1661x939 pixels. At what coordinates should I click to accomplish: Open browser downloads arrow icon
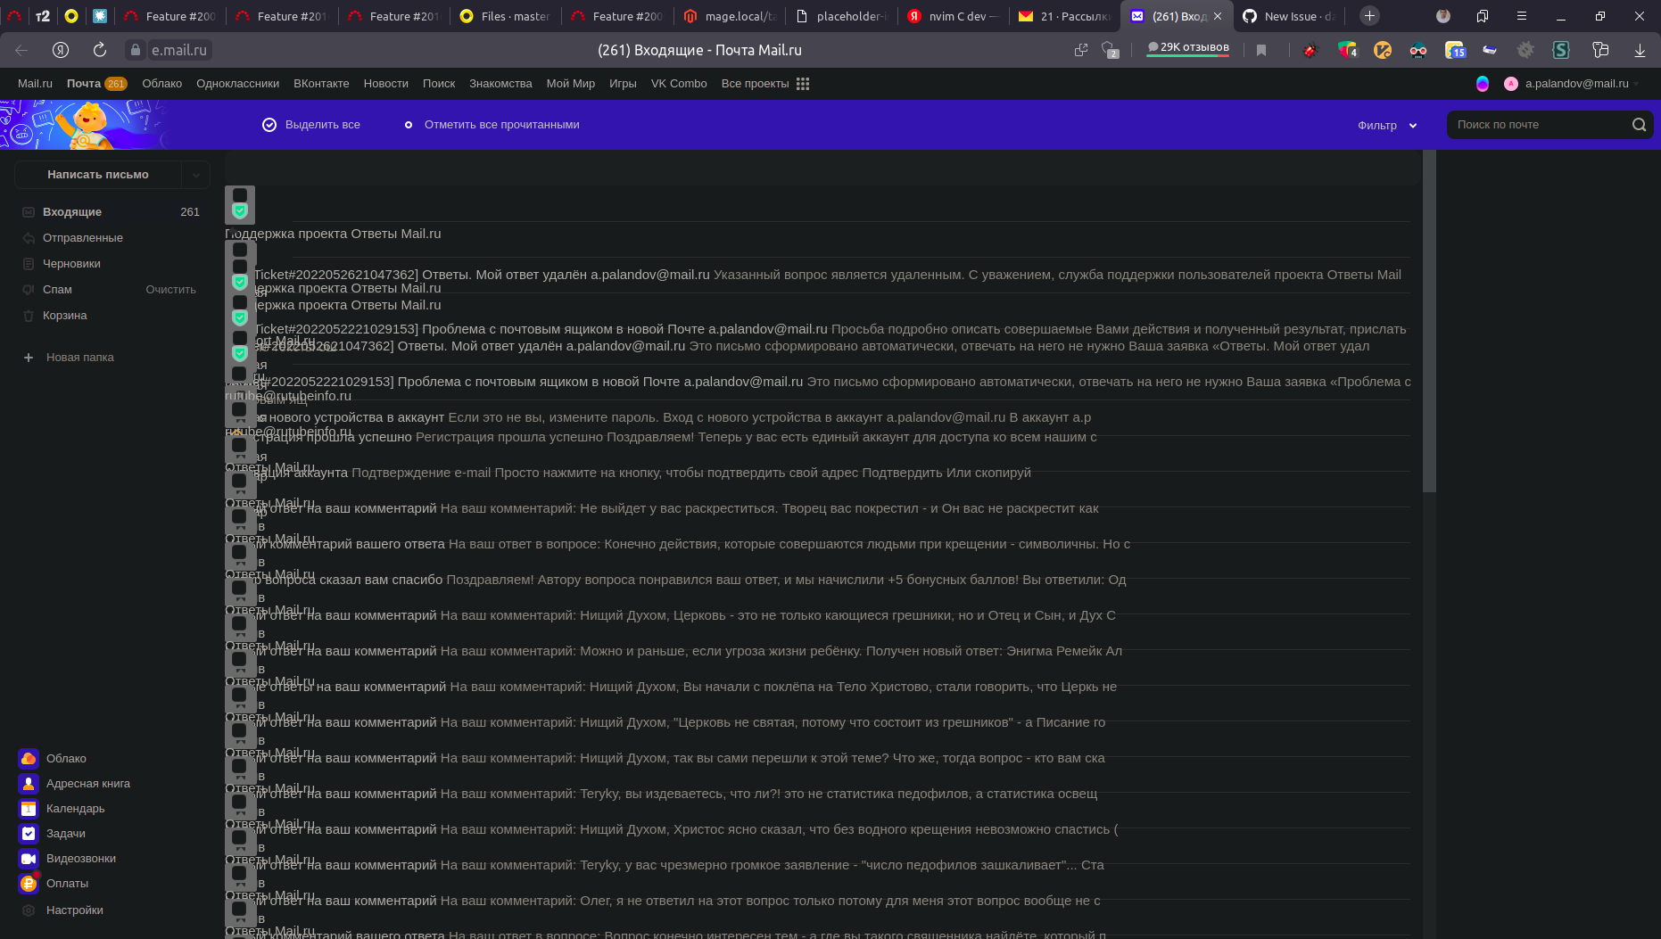pos(1640,51)
